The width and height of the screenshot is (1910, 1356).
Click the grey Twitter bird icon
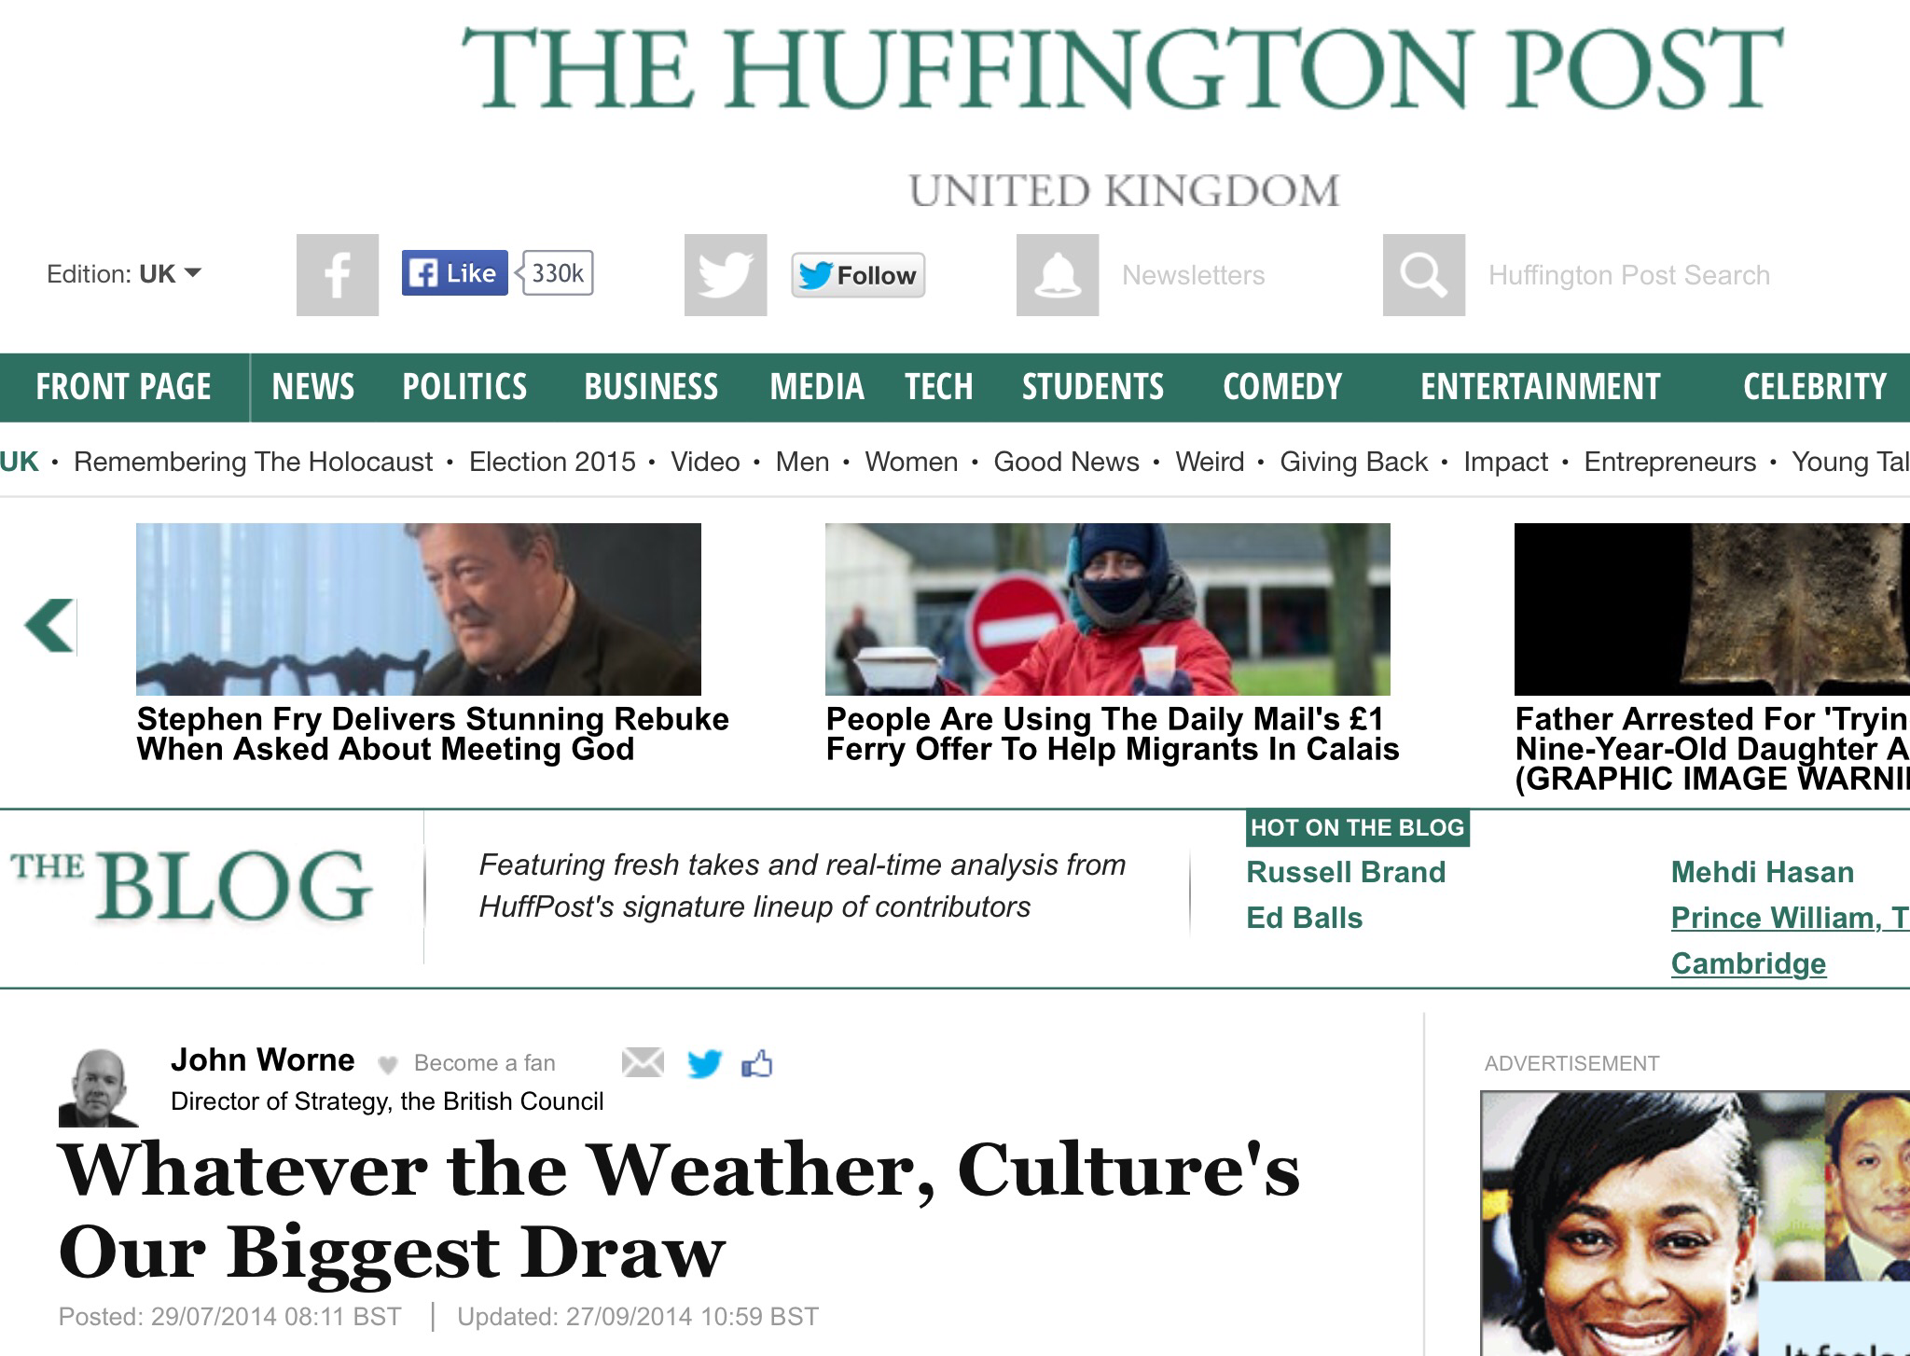726,275
